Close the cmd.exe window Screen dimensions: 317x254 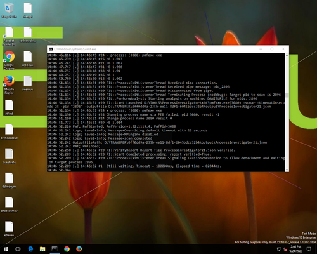(x=283, y=49)
